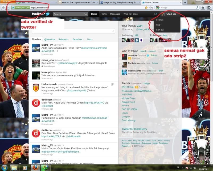Open the yfrog.com/nynyiftj photo link
Viewport: 213px width, 171px height.
[x=76, y=91]
